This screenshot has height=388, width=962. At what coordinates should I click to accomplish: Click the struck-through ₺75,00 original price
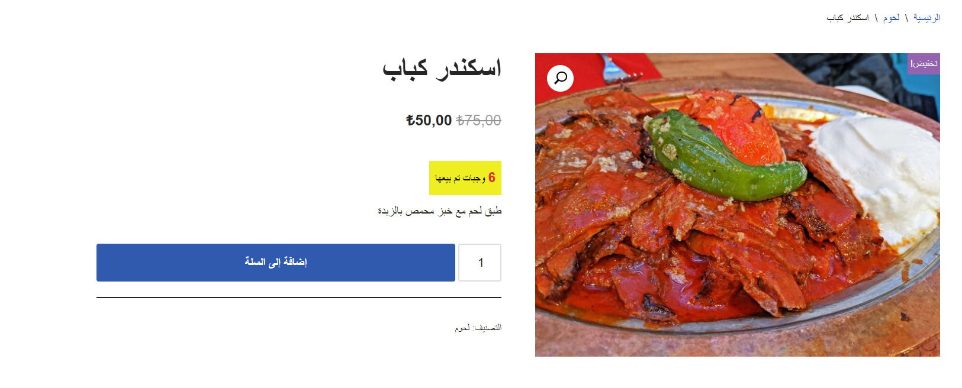tap(478, 121)
